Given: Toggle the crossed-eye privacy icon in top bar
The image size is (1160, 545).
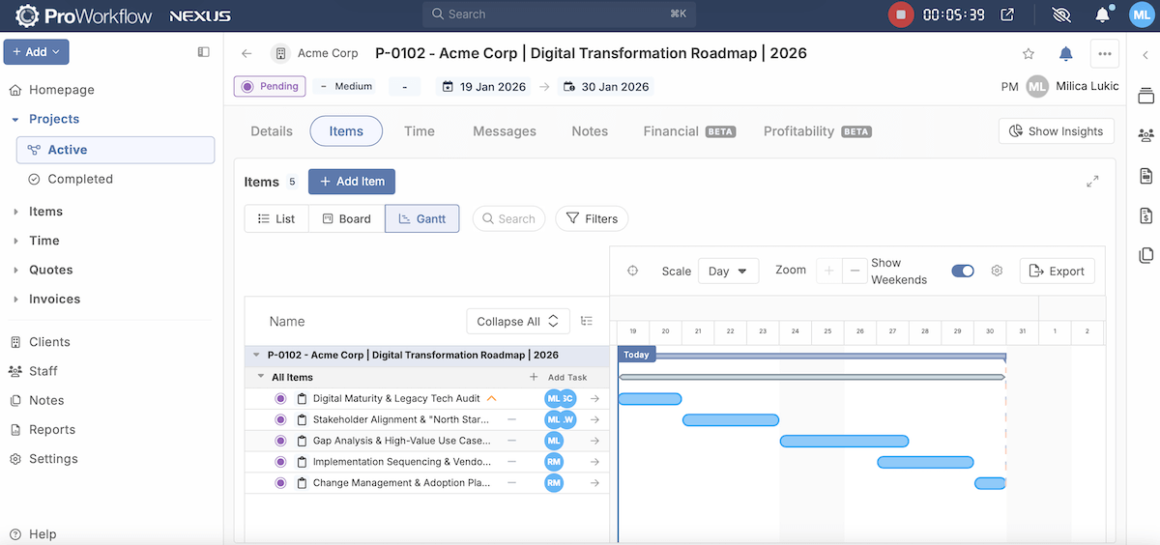Looking at the screenshot, I should click(x=1061, y=14).
